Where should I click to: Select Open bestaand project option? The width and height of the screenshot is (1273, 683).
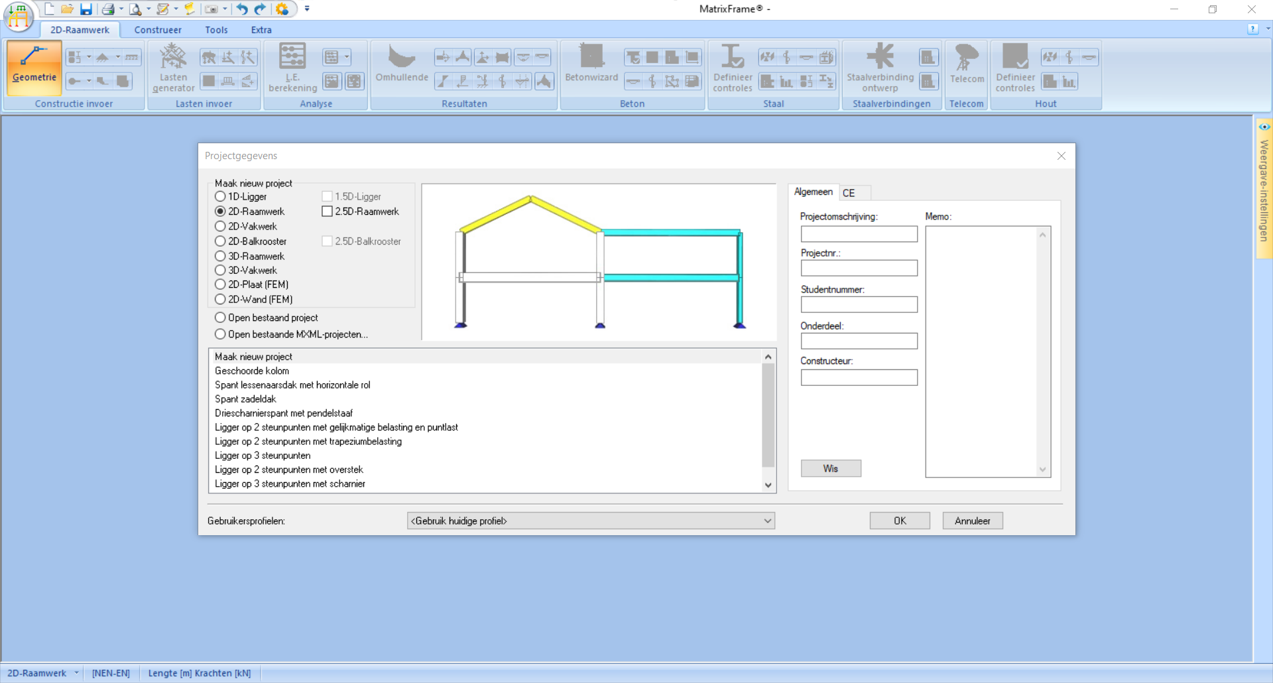[x=220, y=318]
